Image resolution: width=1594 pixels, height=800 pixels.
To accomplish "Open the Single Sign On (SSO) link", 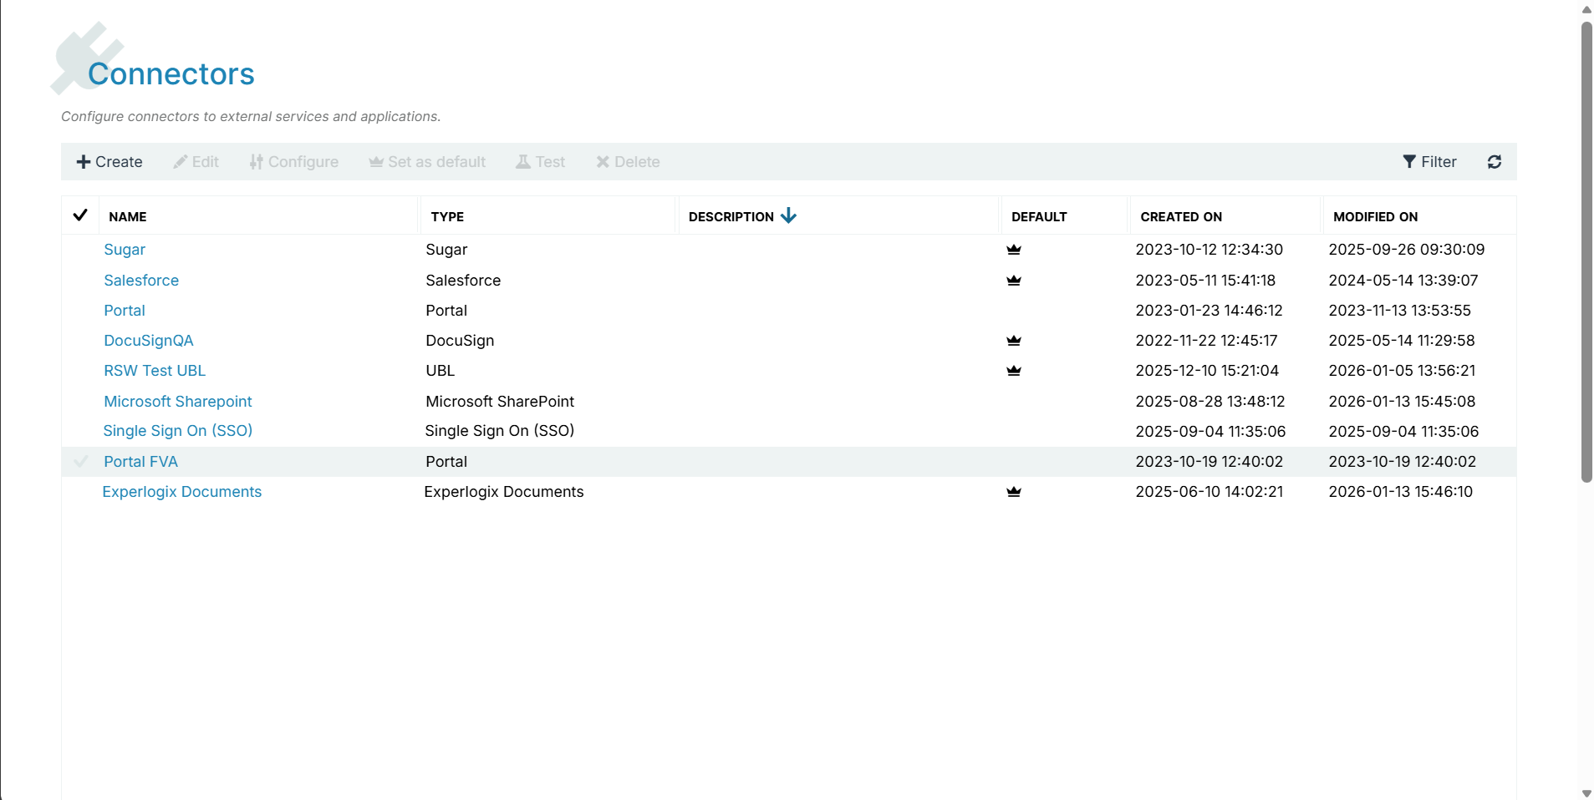I will point(178,431).
